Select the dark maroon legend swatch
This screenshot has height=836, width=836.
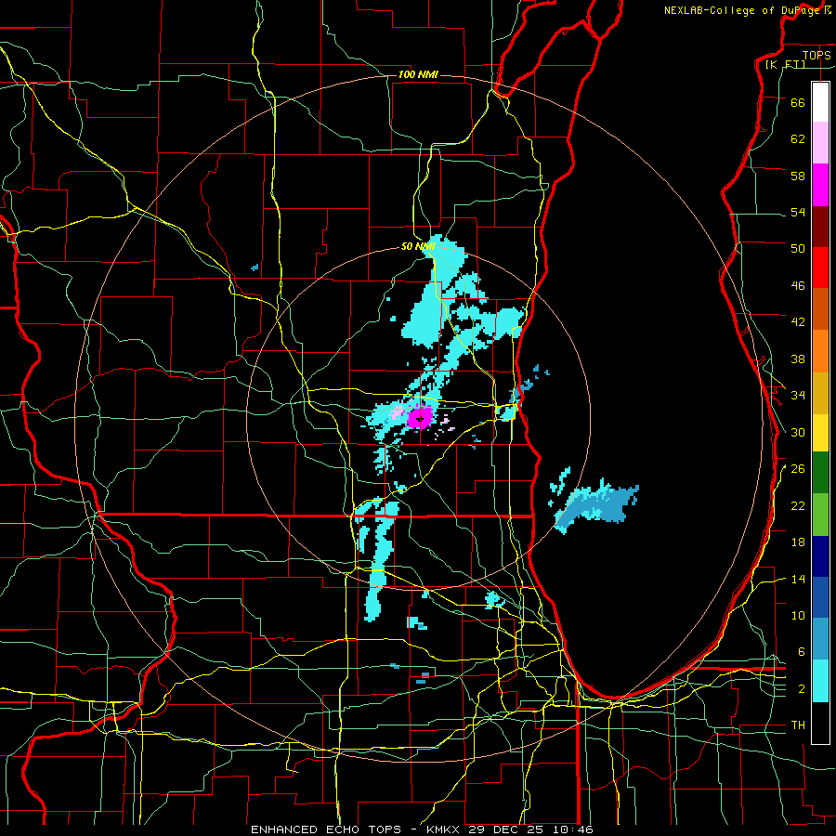point(820,226)
